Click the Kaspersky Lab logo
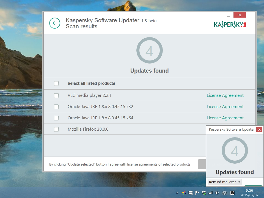 pyautogui.click(x=230, y=24)
